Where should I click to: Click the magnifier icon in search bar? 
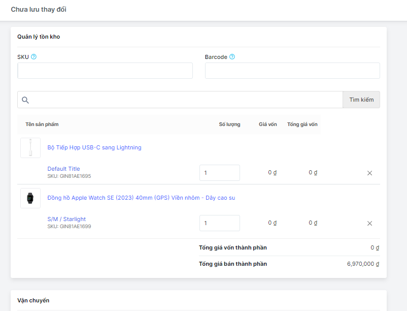[x=25, y=100]
